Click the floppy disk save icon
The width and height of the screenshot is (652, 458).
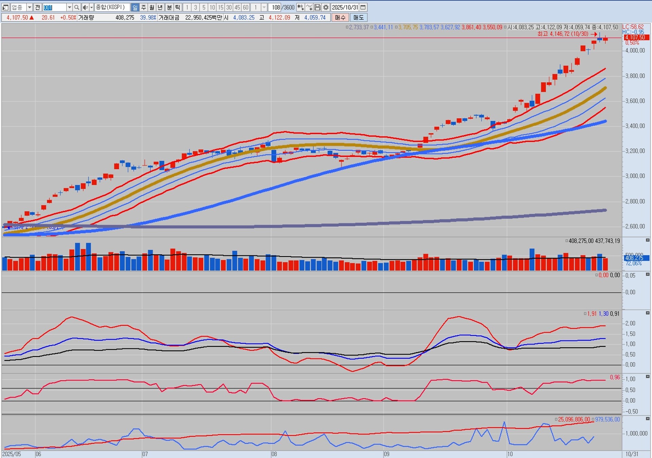click(x=318, y=7)
